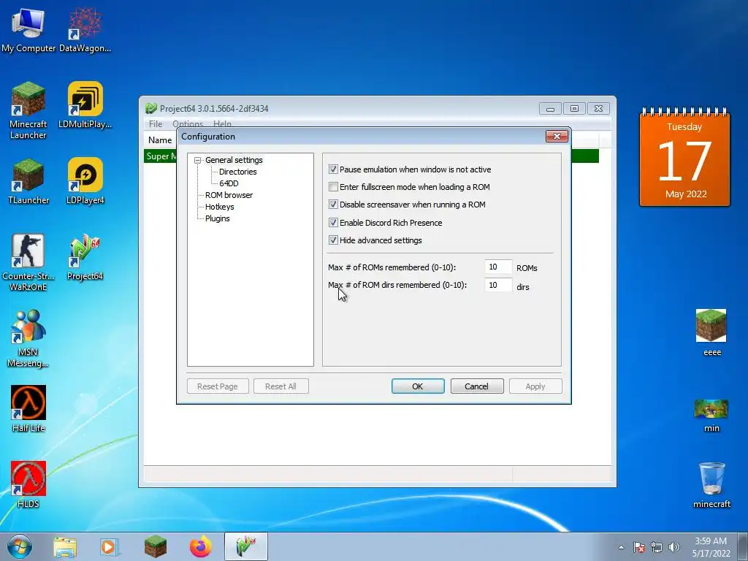The image size is (748, 561).
Task: Open Hotkeys settings page
Action: point(219,207)
